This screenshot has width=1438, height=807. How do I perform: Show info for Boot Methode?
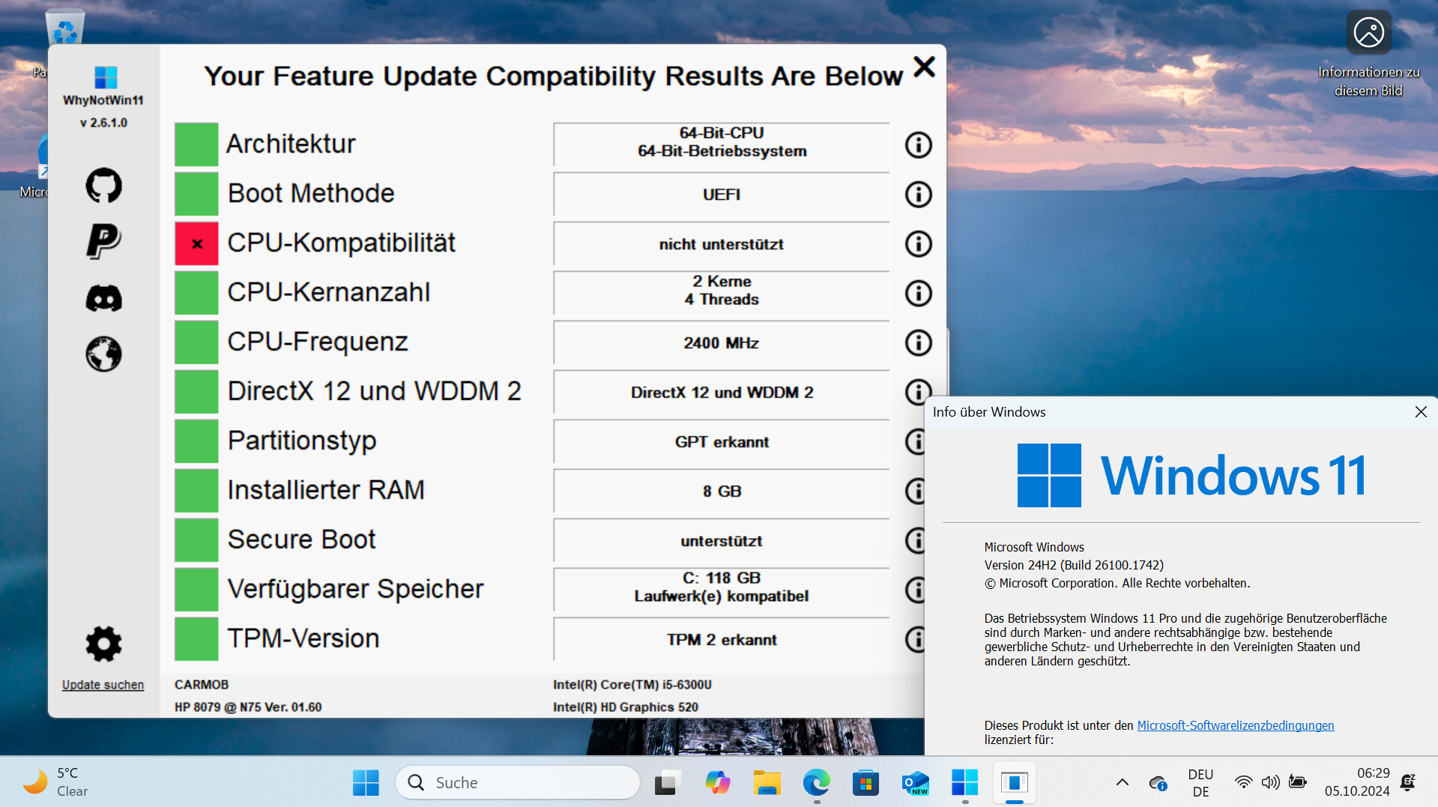pos(918,194)
